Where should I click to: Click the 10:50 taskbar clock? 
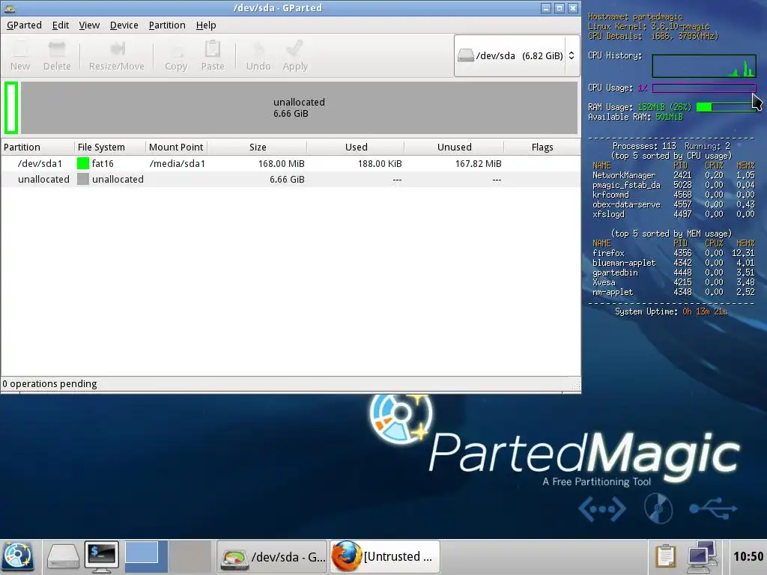point(748,556)
